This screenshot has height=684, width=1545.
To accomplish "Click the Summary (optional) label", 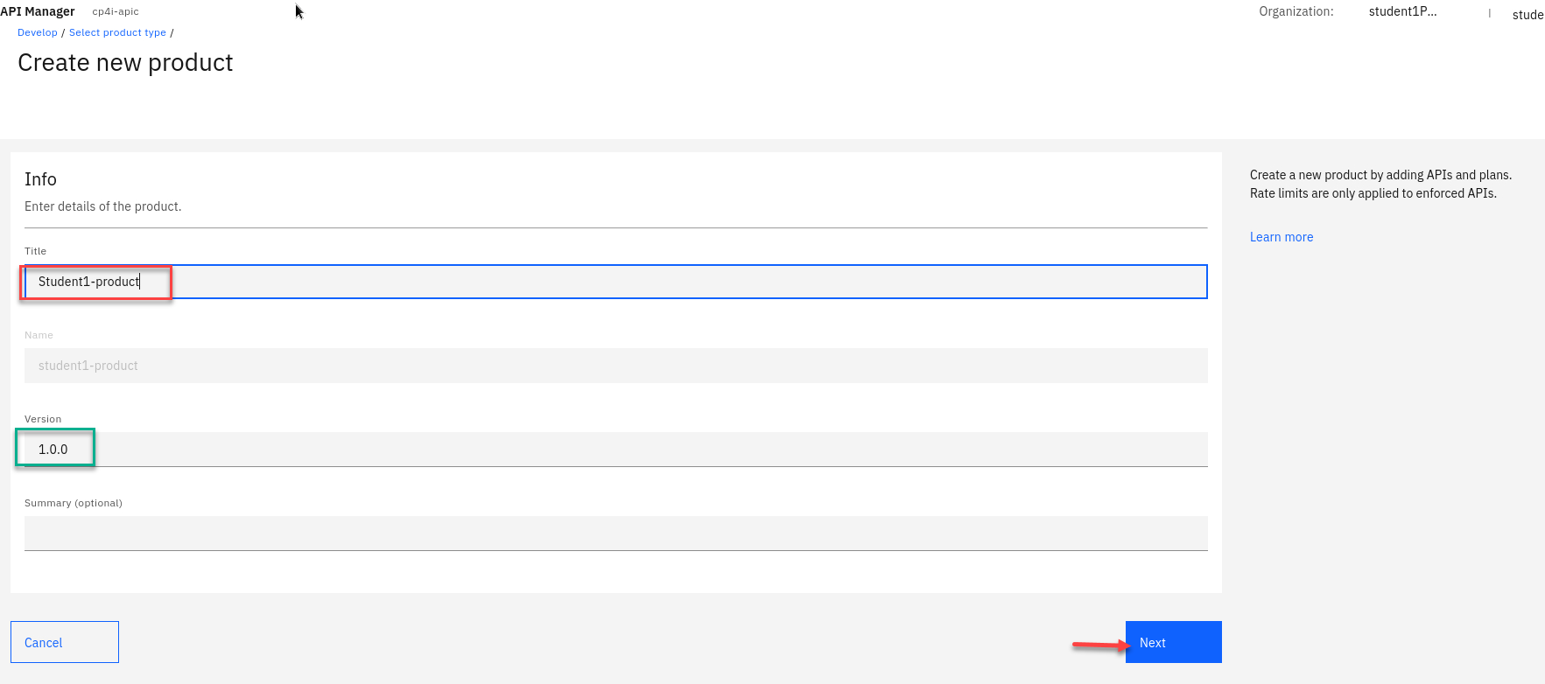I will click(74, 503).
